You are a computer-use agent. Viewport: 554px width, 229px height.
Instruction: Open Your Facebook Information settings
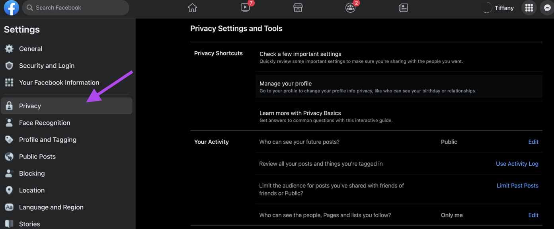point(67,82)
